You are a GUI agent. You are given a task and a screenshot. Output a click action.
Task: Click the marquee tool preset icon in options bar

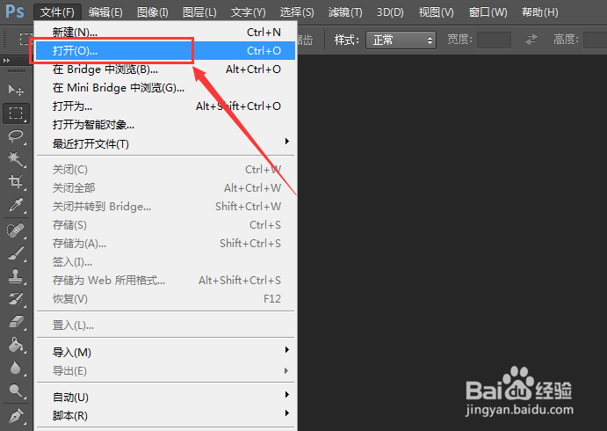26,40
